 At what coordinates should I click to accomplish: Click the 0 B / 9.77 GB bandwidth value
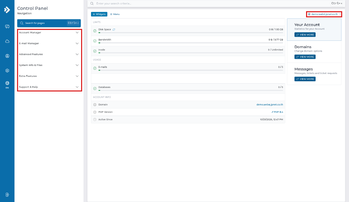coord(275,40)
